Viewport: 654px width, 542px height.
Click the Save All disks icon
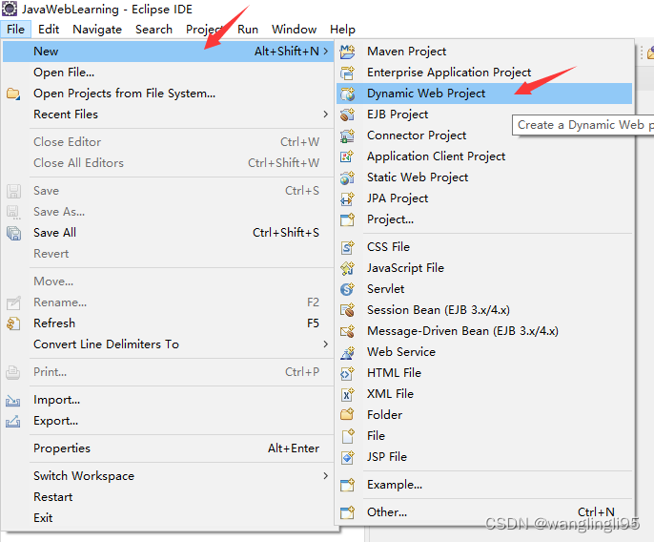[x=13, y=233]
